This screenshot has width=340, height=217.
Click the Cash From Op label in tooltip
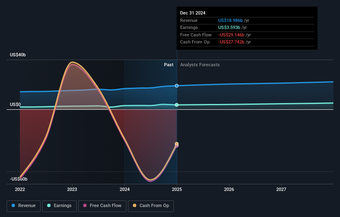pos(195,42)
